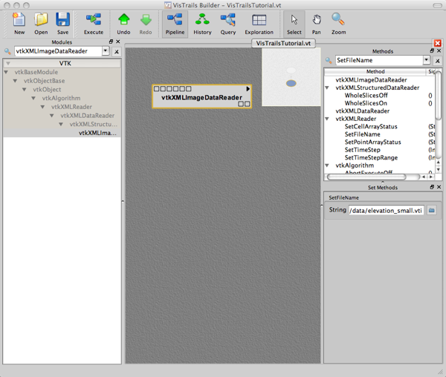Click the pipeline overview thumbnail

point(291,76)
